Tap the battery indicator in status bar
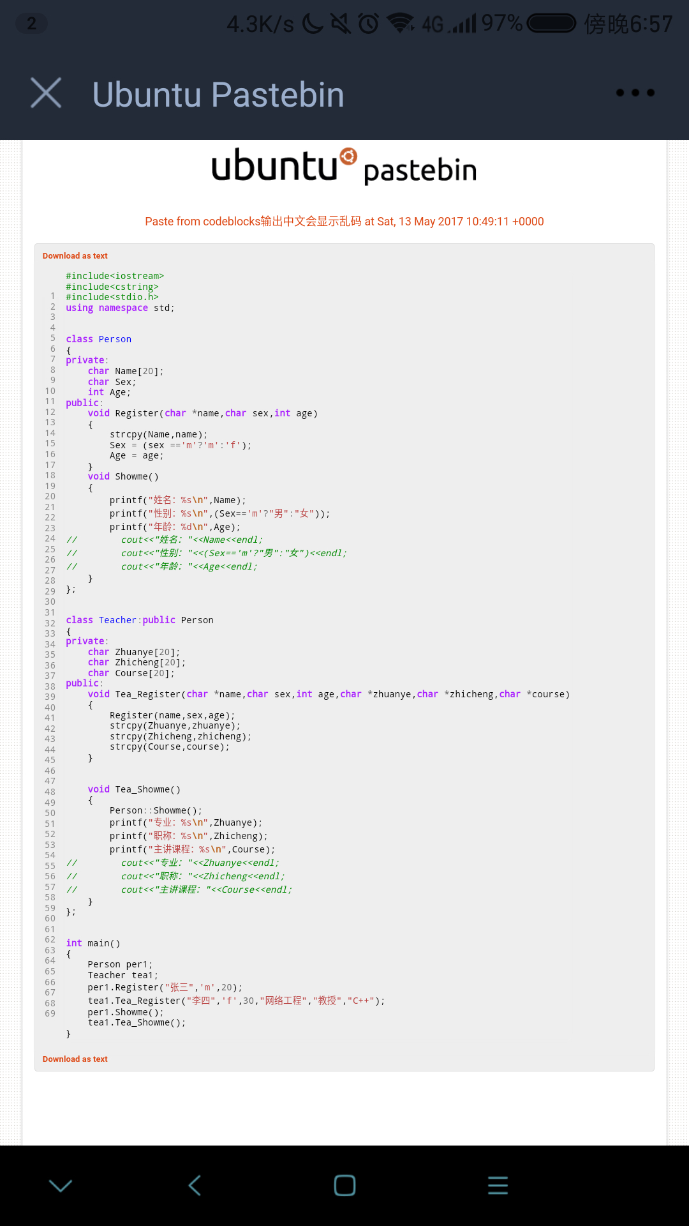 tap(552, 24)
